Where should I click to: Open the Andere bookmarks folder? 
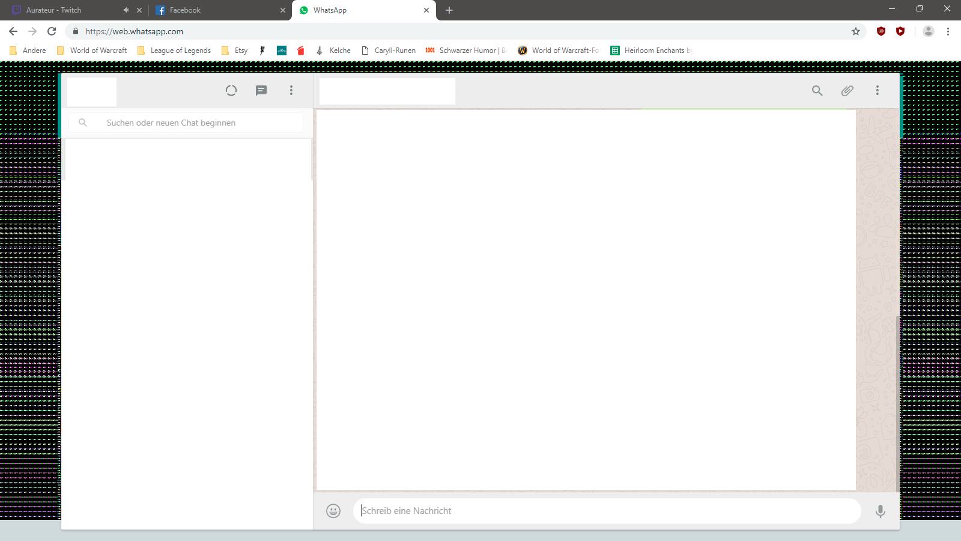point(28,50)
